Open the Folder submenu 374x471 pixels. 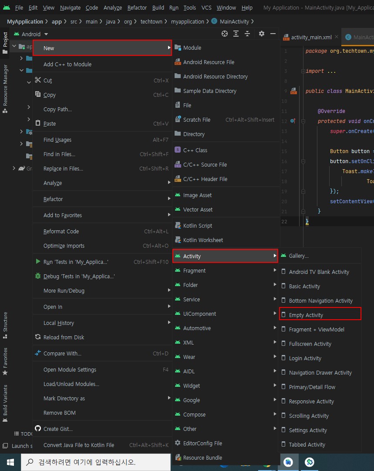click(226, 285)
